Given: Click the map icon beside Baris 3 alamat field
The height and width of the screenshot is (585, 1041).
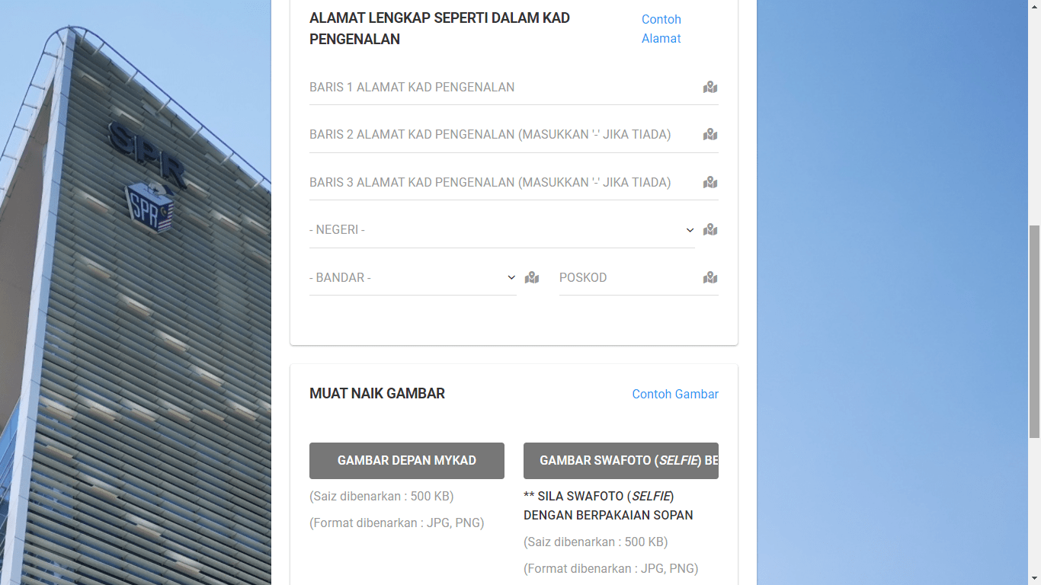Looking at the screenshot, I should point(709,182).
